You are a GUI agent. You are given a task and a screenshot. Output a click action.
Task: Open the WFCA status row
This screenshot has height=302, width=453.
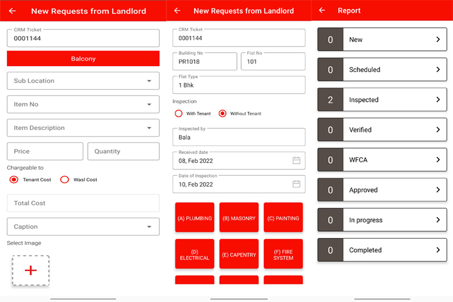(382, 160)
